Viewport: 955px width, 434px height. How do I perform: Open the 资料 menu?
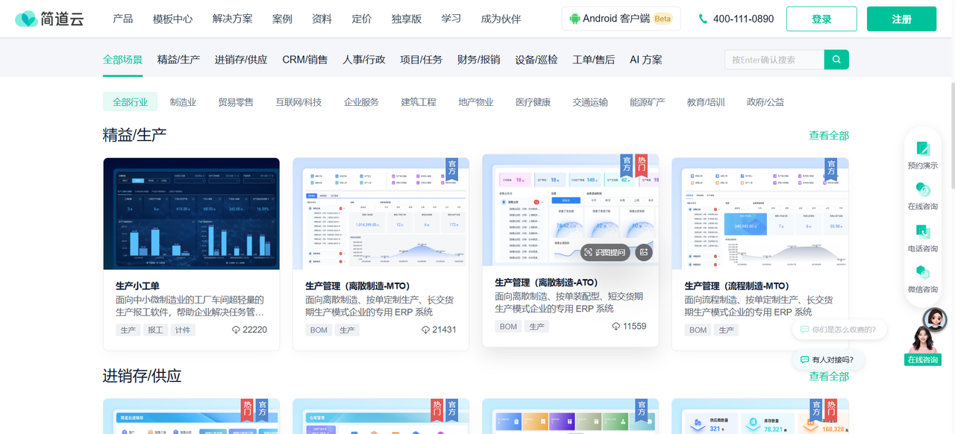point(322,19)
